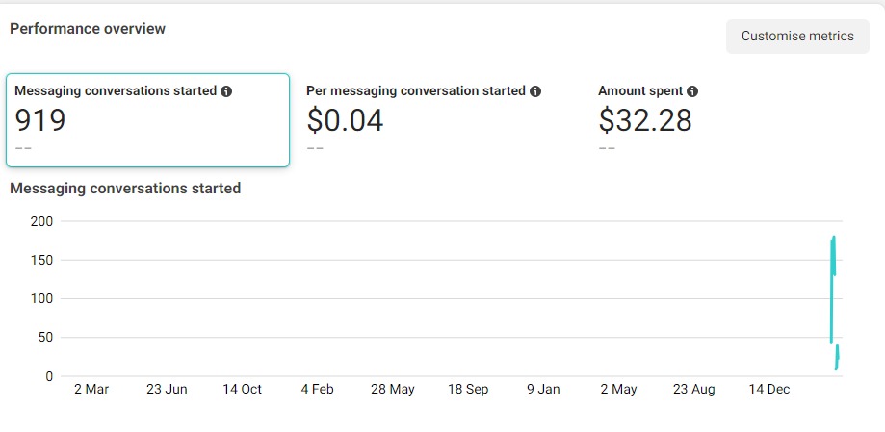Viewport: 885px width, 432px height.
Task: Click the $0.04 cost value
Action: 345,120
